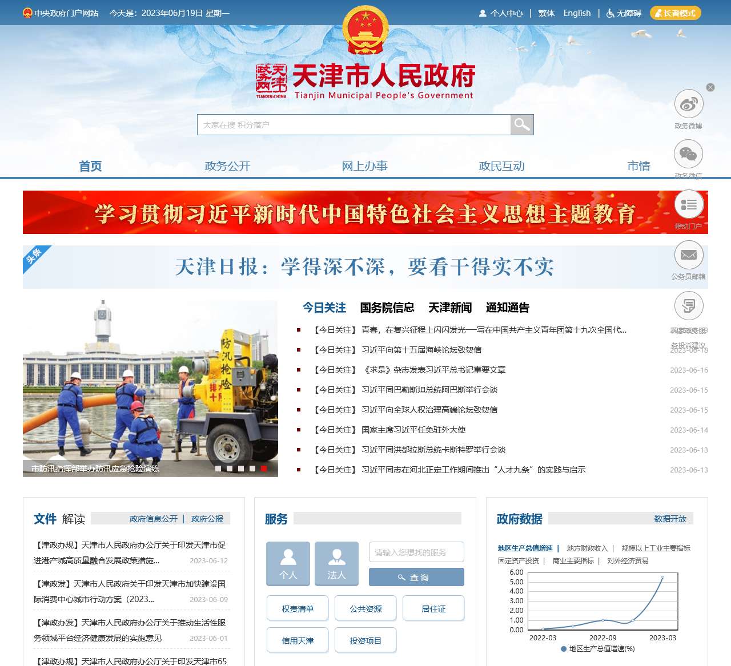The height and width of the screenshot is (666, 731).
Task: Open the 政务微博 Weibo icon
Action: coord(689,104)
